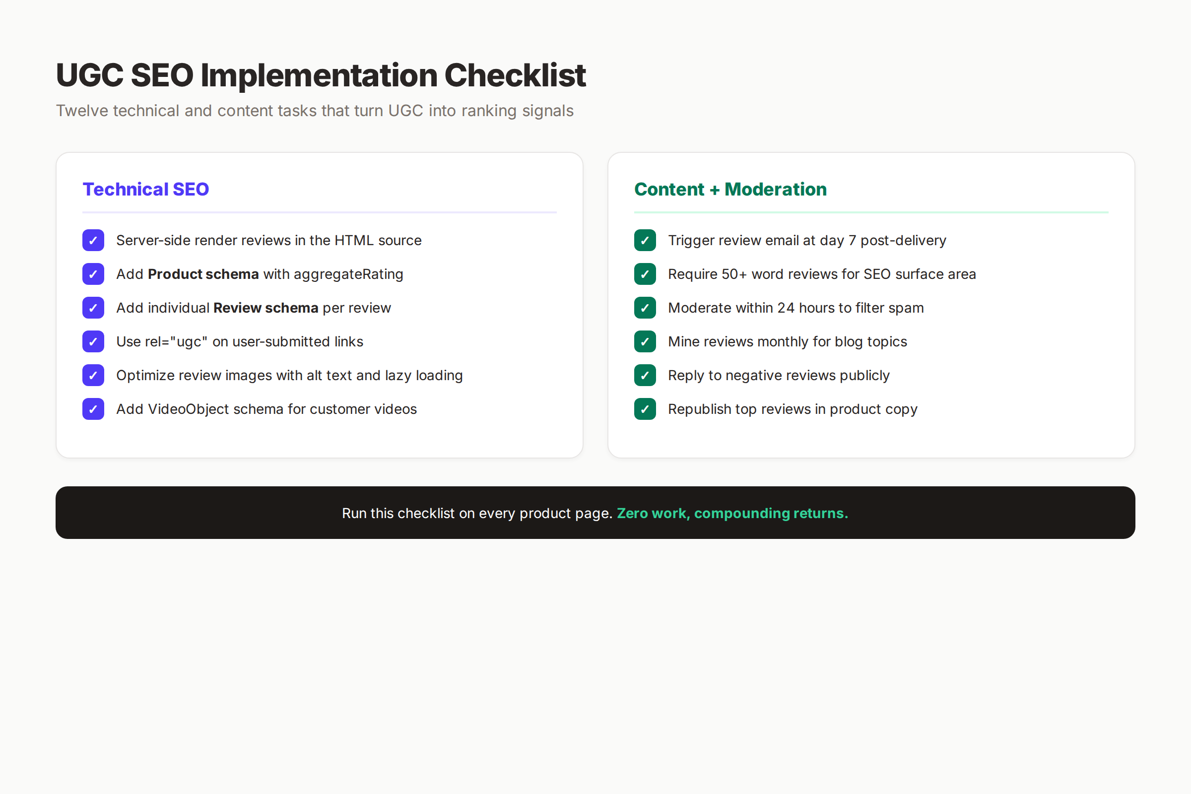Toggle the Mine reviews monthly checkbox
This screenshot has width=1191, height=794.
tap(645, 342)
